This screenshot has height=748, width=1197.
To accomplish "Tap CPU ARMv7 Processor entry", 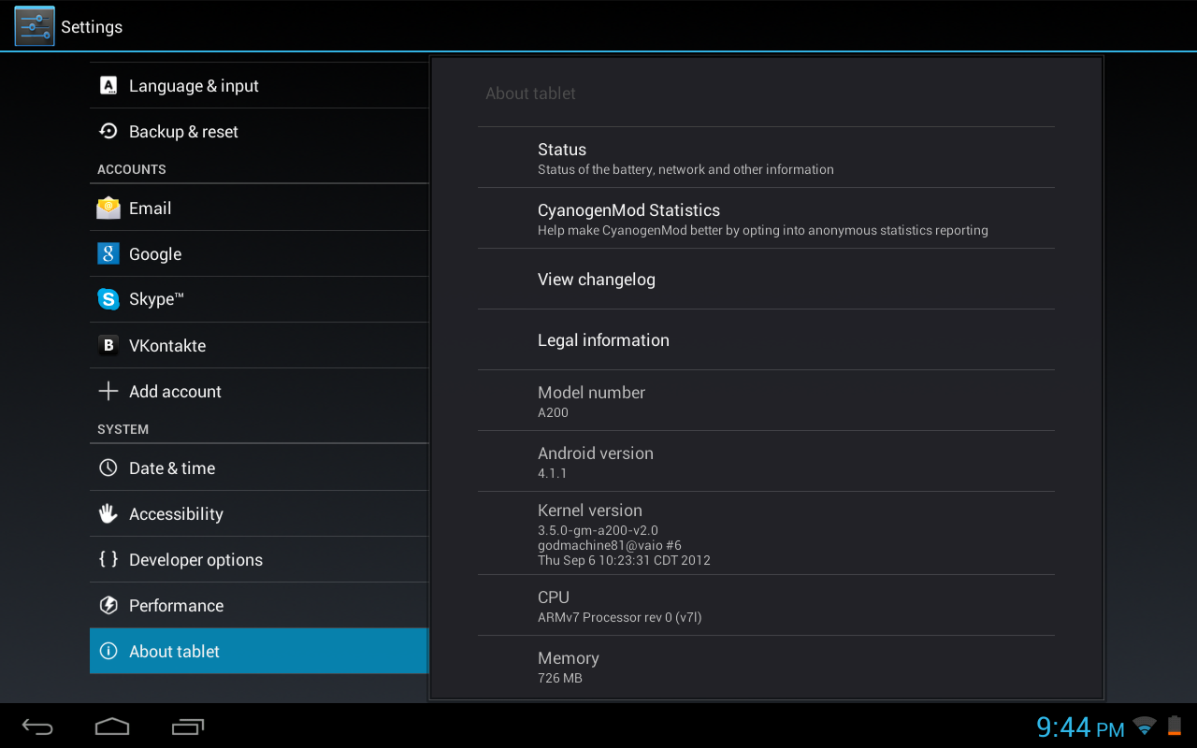I will pyautogui.click(x=766, y=605).
